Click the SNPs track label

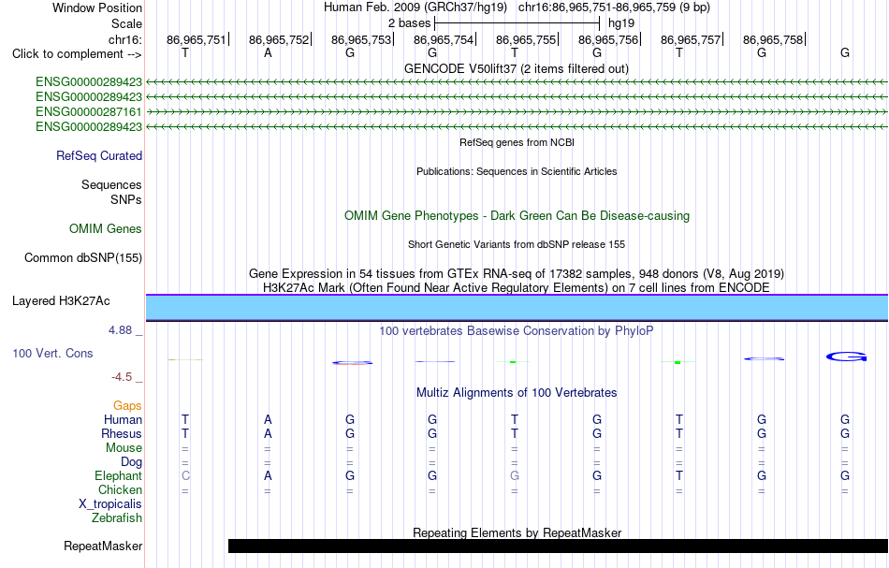126,199
